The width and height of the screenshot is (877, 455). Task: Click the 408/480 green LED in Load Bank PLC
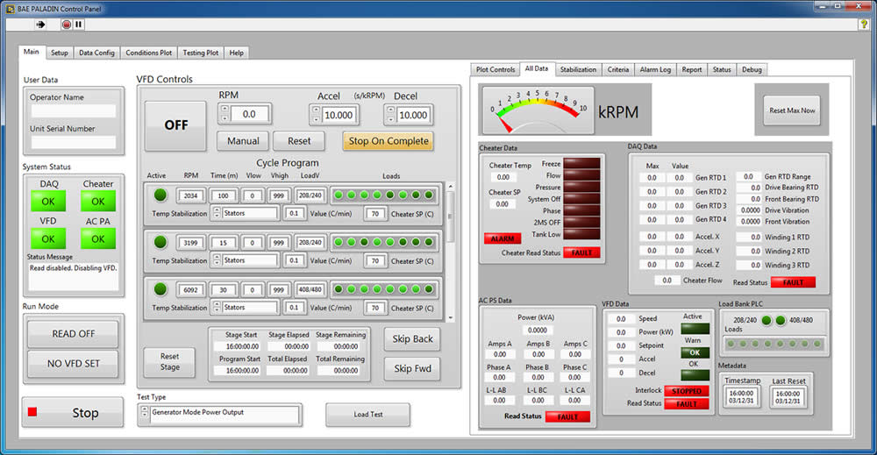coord(781,320)
